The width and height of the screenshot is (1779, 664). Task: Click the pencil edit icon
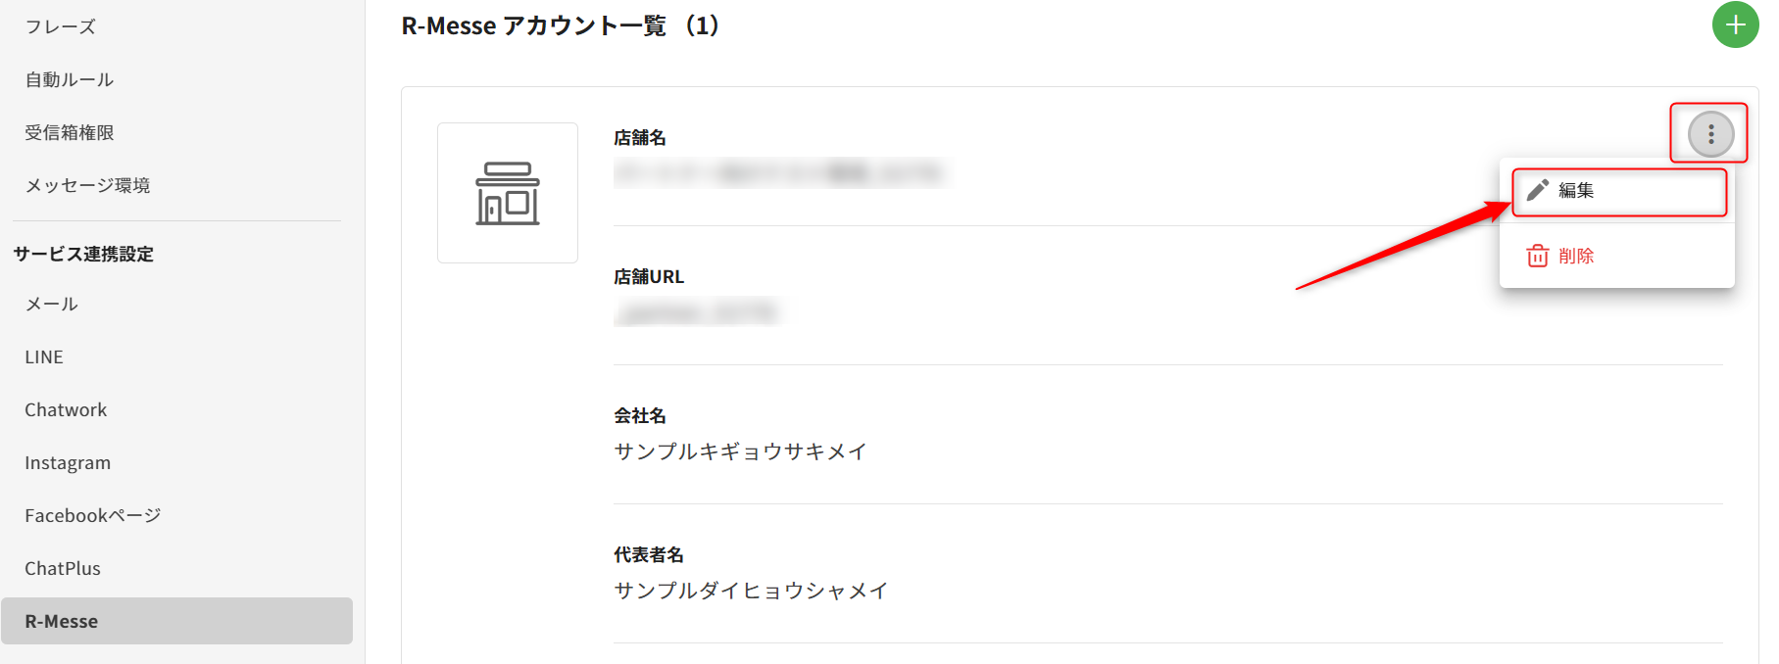pyautogui.click(x=1538, y=190)
